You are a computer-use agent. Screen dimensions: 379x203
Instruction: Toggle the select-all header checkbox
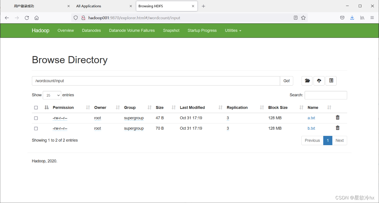[x=36, y=108]
